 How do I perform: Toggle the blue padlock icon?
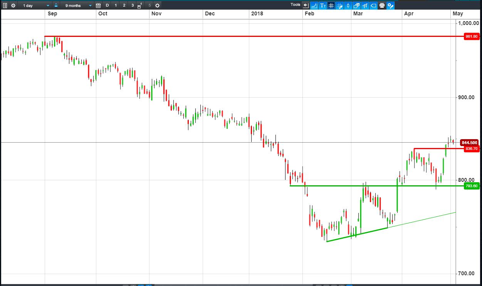(56, 5)
